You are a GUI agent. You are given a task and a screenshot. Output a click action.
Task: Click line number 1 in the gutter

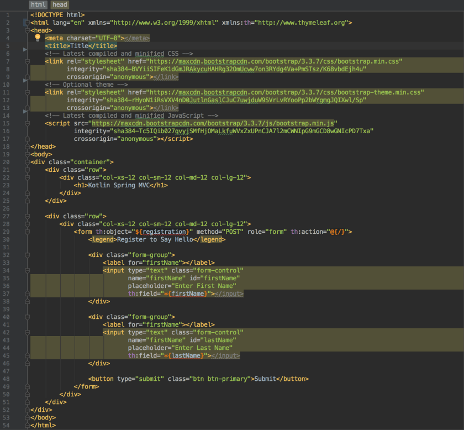(8, 15)
